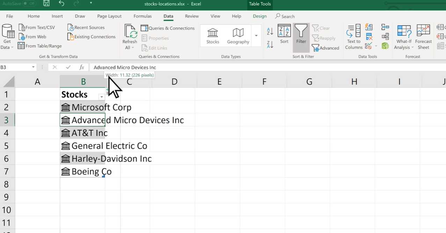Sort A to Z ascending
This screenshot has height=233, width=446.
coord(270,31)
